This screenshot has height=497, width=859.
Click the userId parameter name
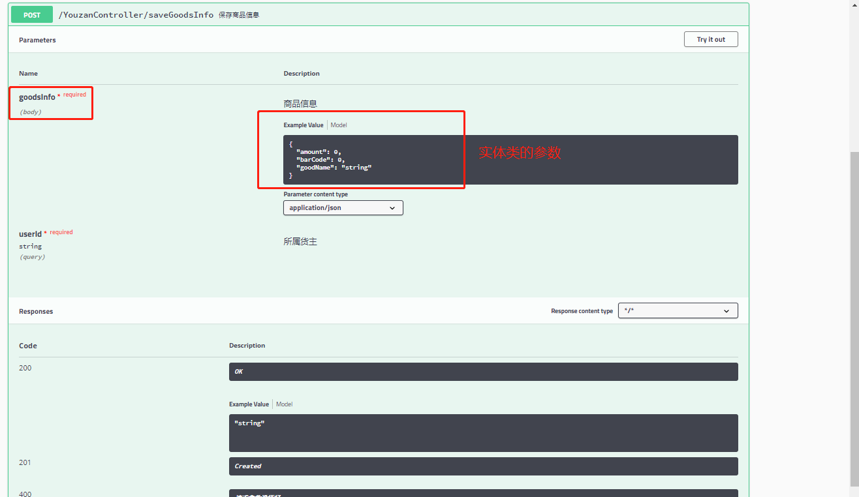(x=30, y=233)
